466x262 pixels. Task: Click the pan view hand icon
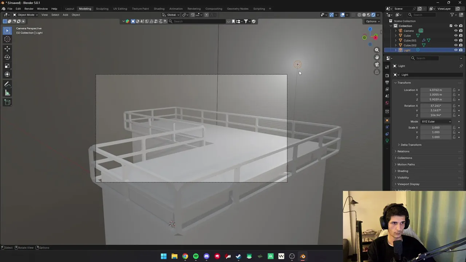pyautogui.click(x=377, y=57)
